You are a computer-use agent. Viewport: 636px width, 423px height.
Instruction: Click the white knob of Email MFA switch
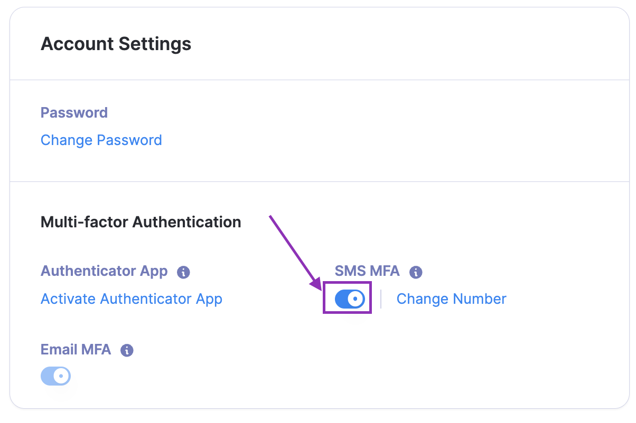click(62, 377)
